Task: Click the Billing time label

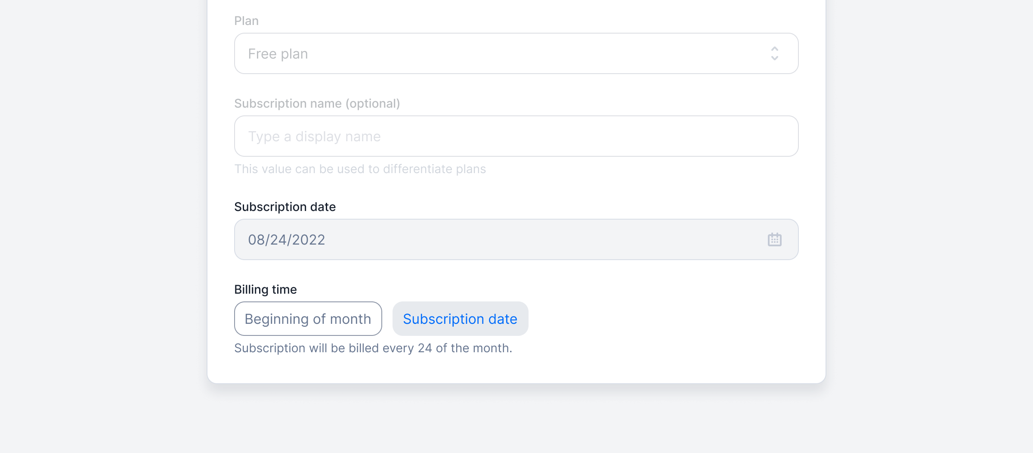Action: (x=266, y=289)
